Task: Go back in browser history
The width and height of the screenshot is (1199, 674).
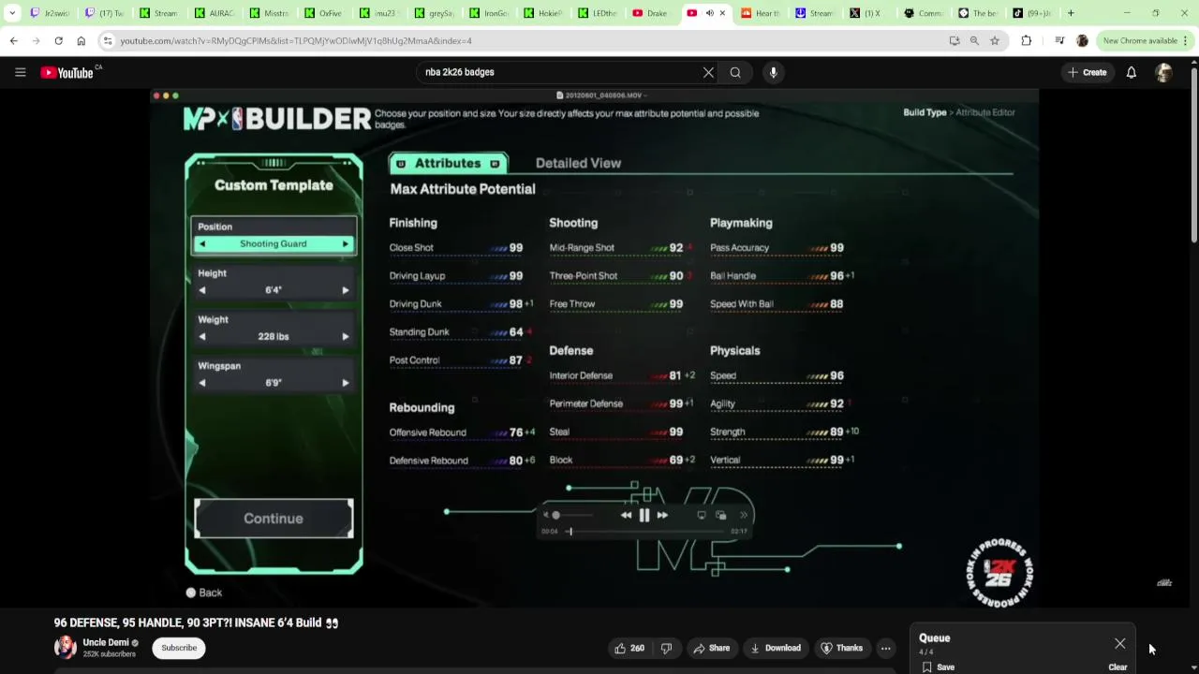Action: pyautogui.click(x=13, y=40)
